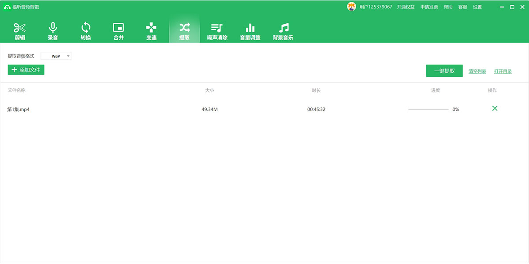This screenshot has width=529, height=264.
Task: Open the 音量调整 volume adjust tool
Action: coord(250,31)
